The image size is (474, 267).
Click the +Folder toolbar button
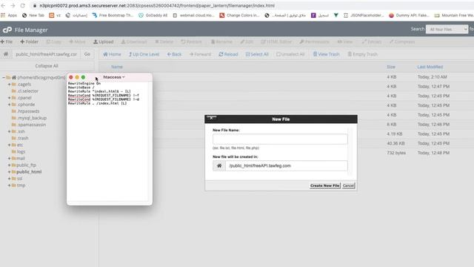(x=30, y=42)
